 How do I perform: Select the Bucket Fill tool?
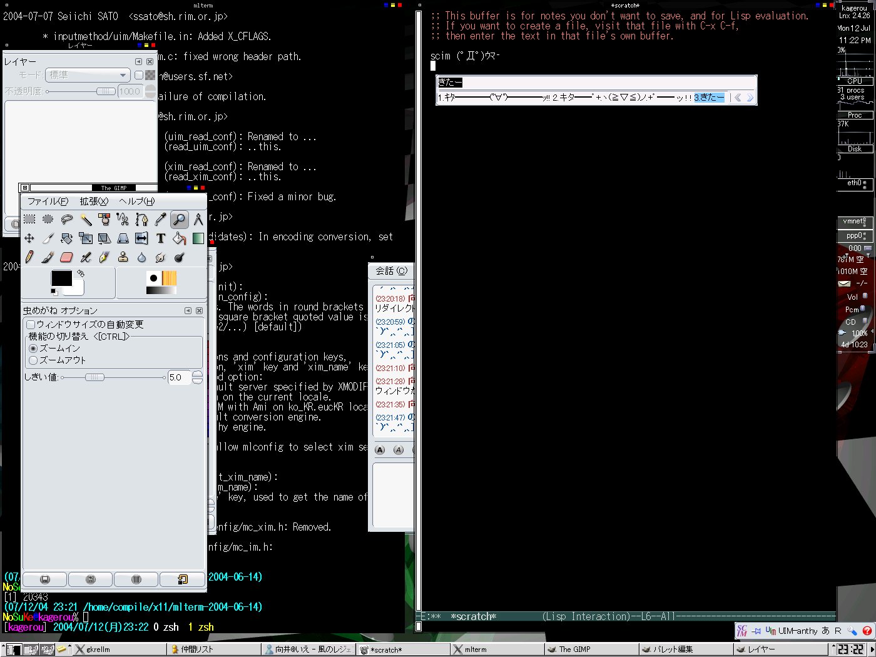180,238
